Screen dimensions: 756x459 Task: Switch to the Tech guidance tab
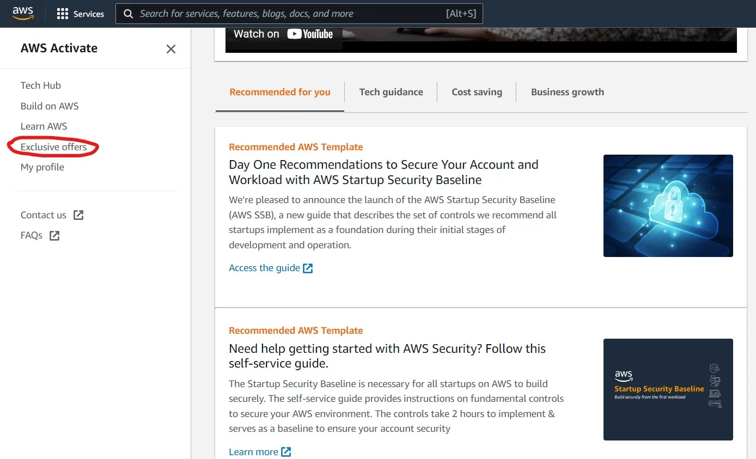point(391,92)
